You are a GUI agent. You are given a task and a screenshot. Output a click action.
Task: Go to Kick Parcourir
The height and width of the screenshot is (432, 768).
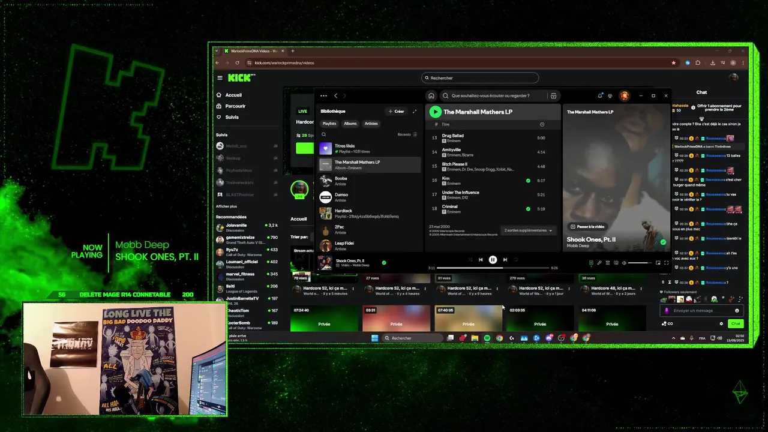click(x=231, y=106)
